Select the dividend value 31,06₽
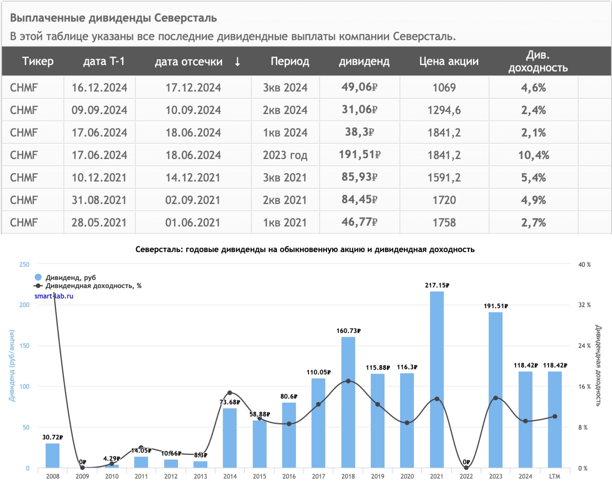612x486 pixels. [x=359, y=109]
